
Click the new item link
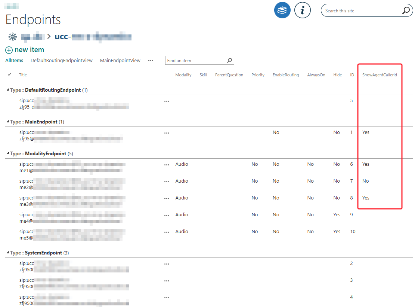coord(29,50)
